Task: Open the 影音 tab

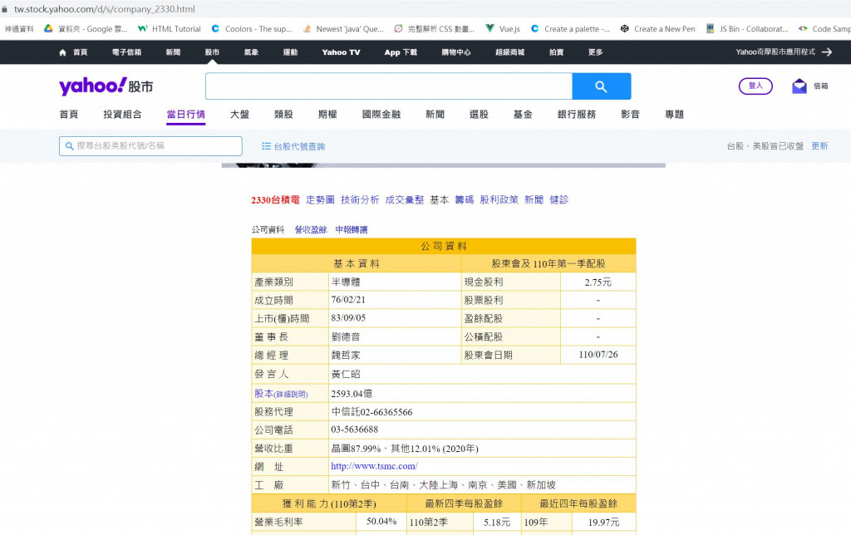Action: click(x=630, y=114)
